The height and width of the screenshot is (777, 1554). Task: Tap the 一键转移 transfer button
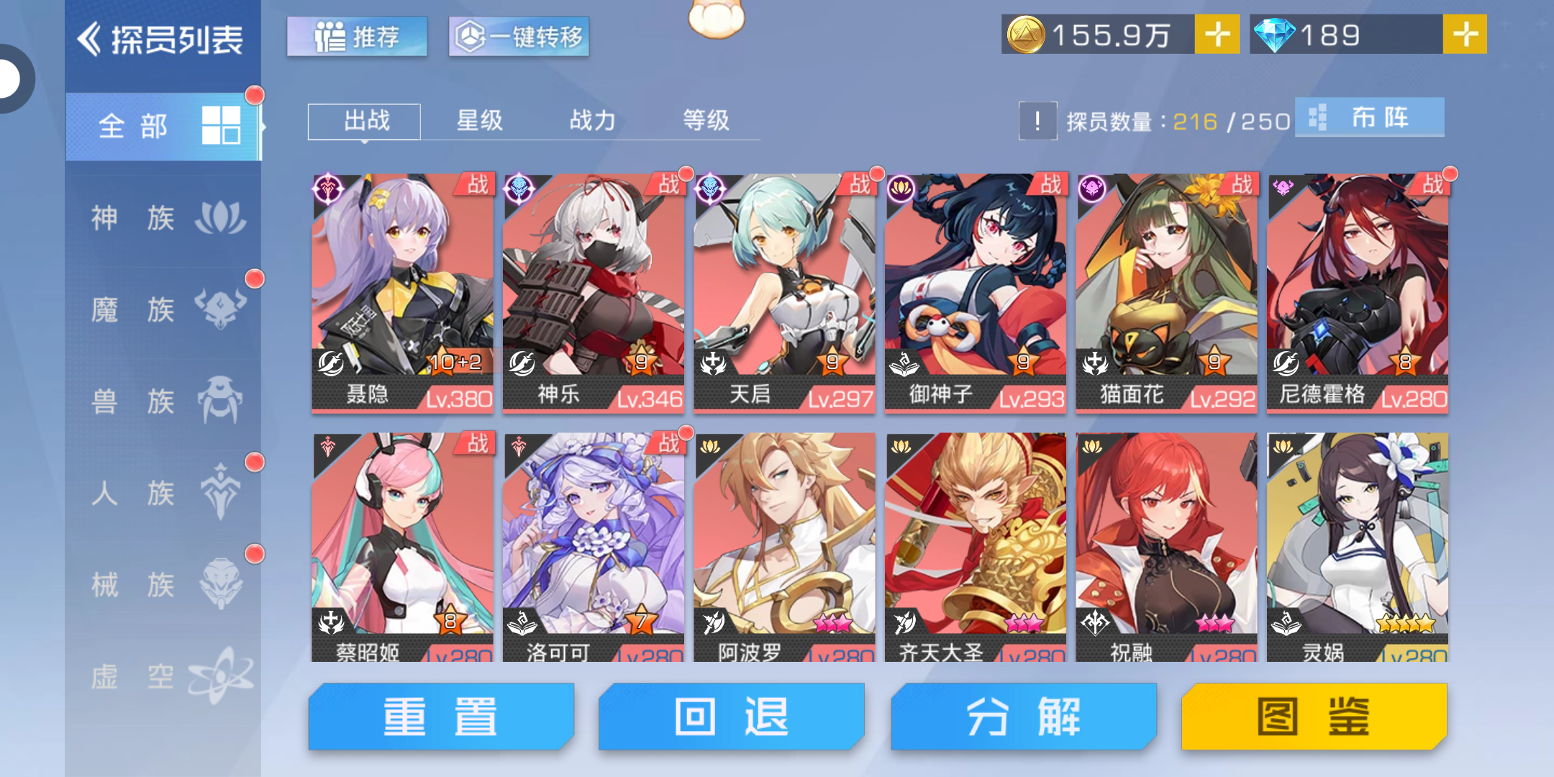tap(519, 36)
